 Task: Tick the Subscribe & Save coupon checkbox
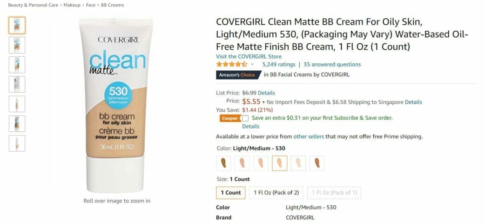coord(245,118)
